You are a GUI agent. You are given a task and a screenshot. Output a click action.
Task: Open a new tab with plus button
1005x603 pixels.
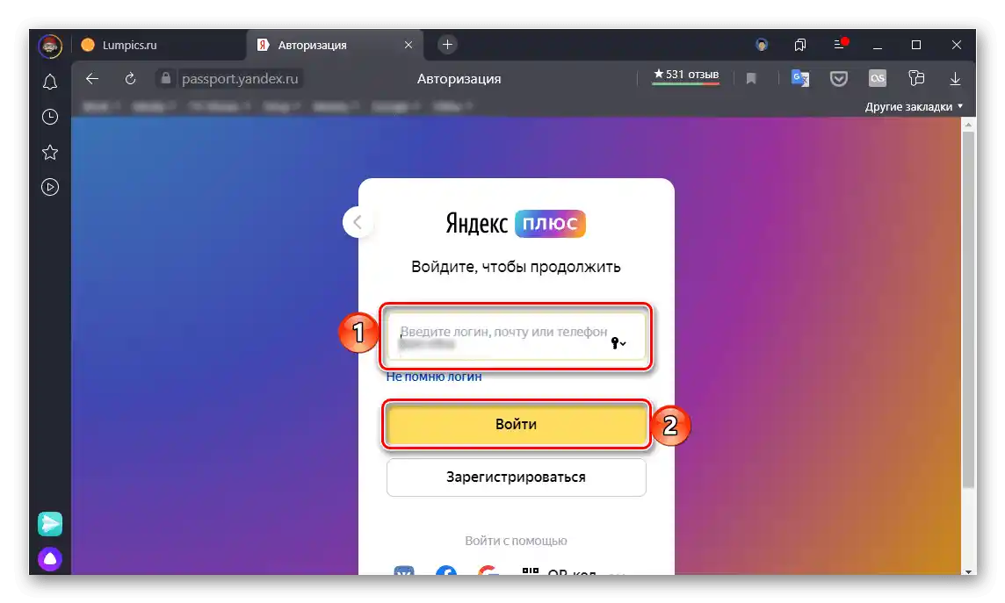click(x=447, y=44)
